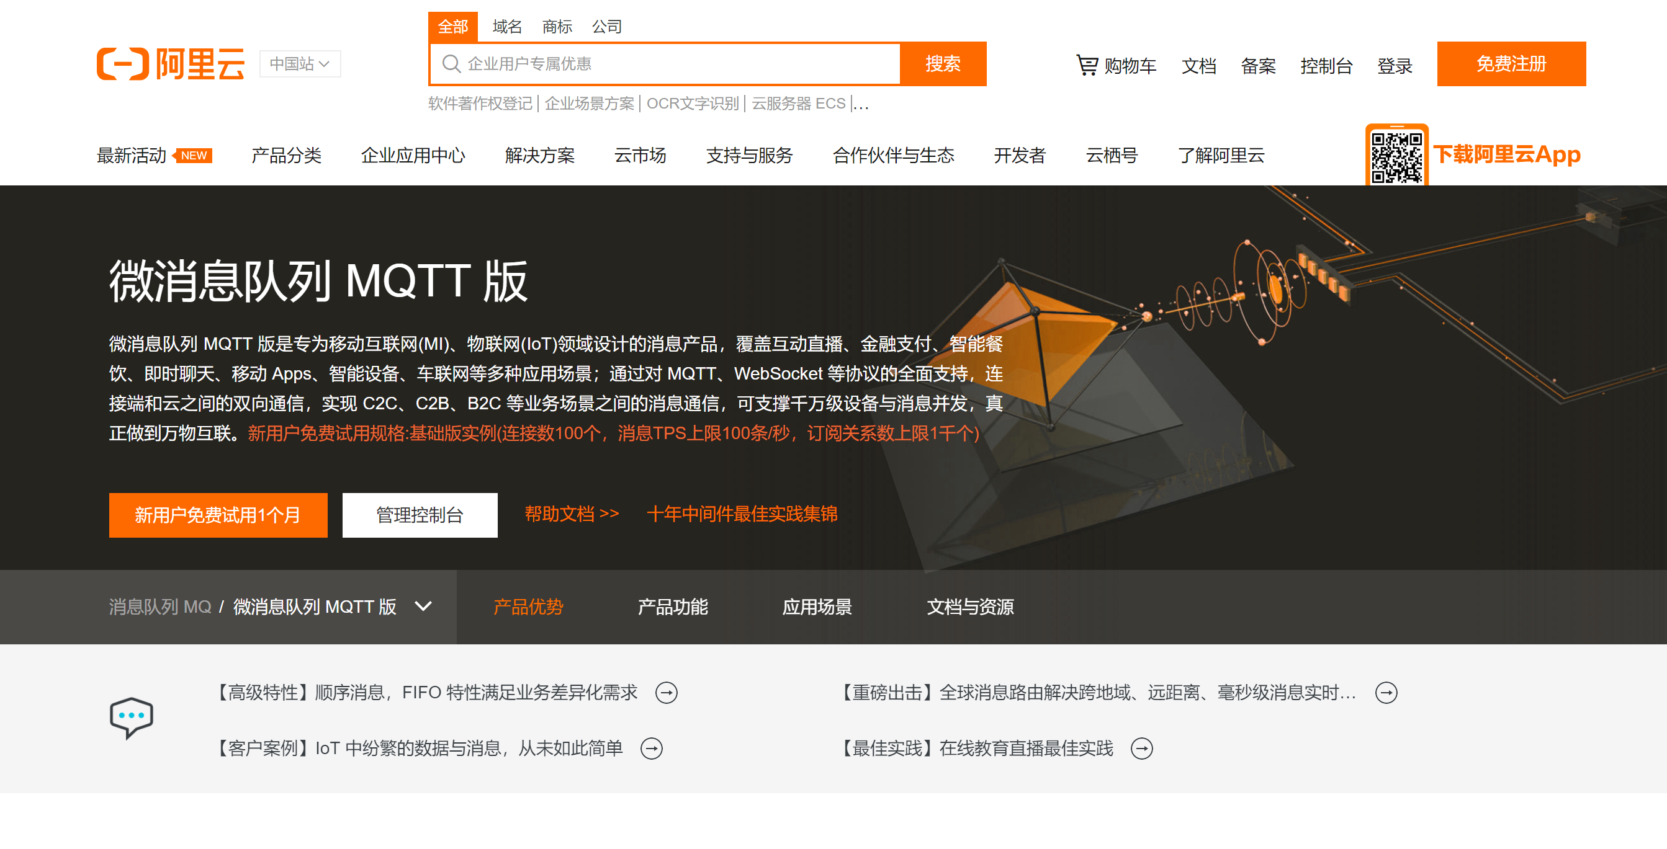Image resolution: width=1667 pixels, height=849 pixels.
Task: Click the 管理控制台 button
Action: click(420, 515)
